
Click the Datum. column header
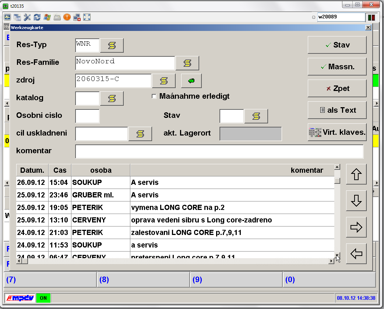pyautogui.click(x=32, y=170)
